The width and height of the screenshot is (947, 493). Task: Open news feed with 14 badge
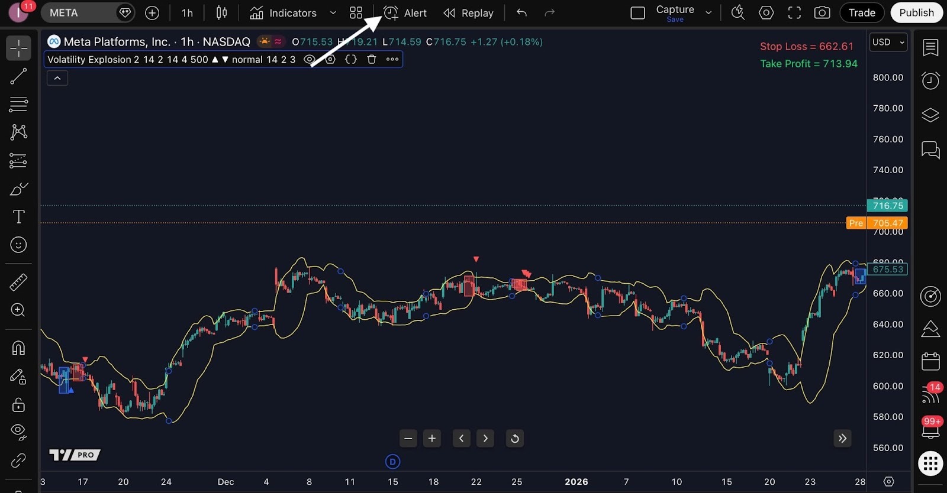[x=930, y=394]
